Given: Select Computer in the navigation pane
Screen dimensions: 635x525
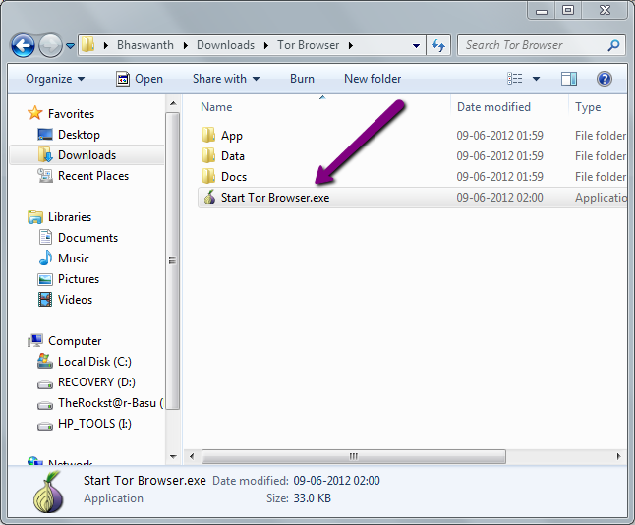Looking at the screenshot, I should click(75, 341).
